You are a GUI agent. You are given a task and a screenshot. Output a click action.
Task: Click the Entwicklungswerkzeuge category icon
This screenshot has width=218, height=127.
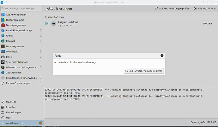(3, 30)
